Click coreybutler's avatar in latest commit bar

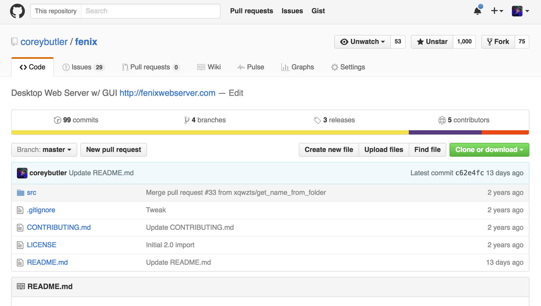(22, 173)
